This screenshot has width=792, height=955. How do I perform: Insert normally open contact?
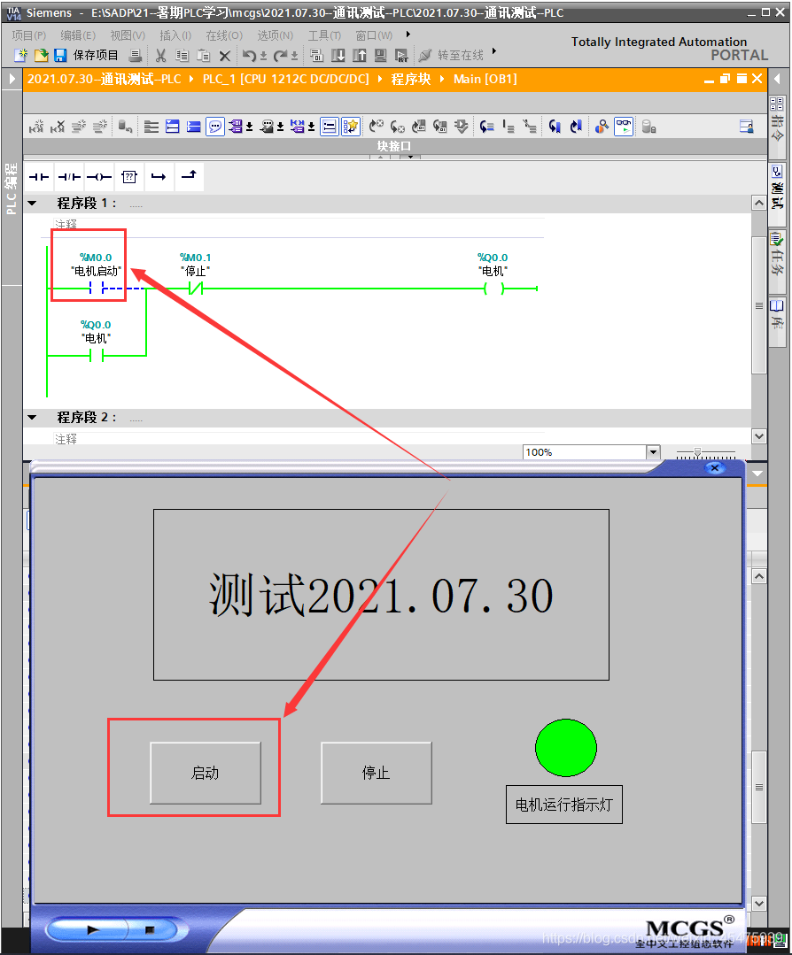pyautogui.click(x=38, y=177)
